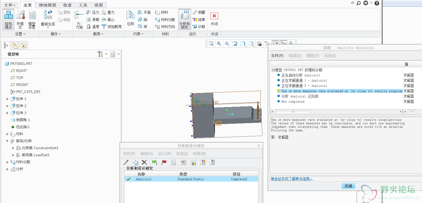422x203 pixels.
Task: Click the table snapshot camera icon
Action: (x=259, y=44)
